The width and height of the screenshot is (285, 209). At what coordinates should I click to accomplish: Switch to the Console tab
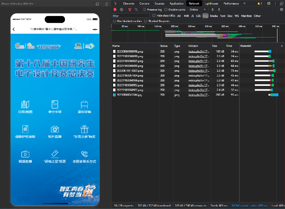click(x=144, y=3)
